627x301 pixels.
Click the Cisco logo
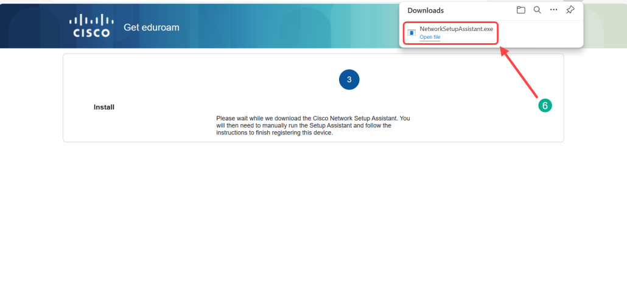pyautogui.click(x=91, y=26)
